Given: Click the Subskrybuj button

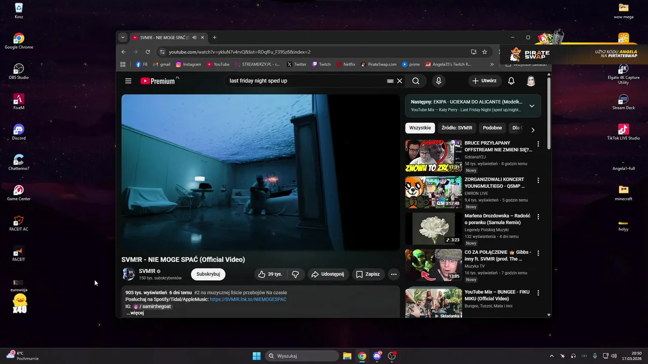Looking at the screenshot, I should [x=208, y=274].
